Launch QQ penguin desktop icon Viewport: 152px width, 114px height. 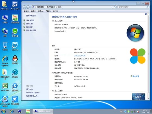point(15,60)
